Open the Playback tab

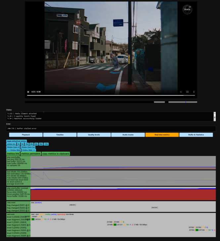(x=26, y=135)
